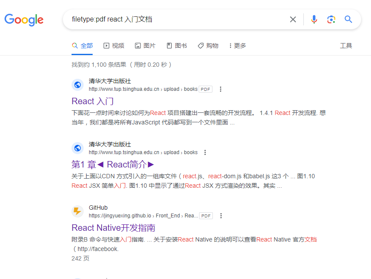Click snippet text starting 关于上面以CDN
Screen dimensions: 371x279
193,181
